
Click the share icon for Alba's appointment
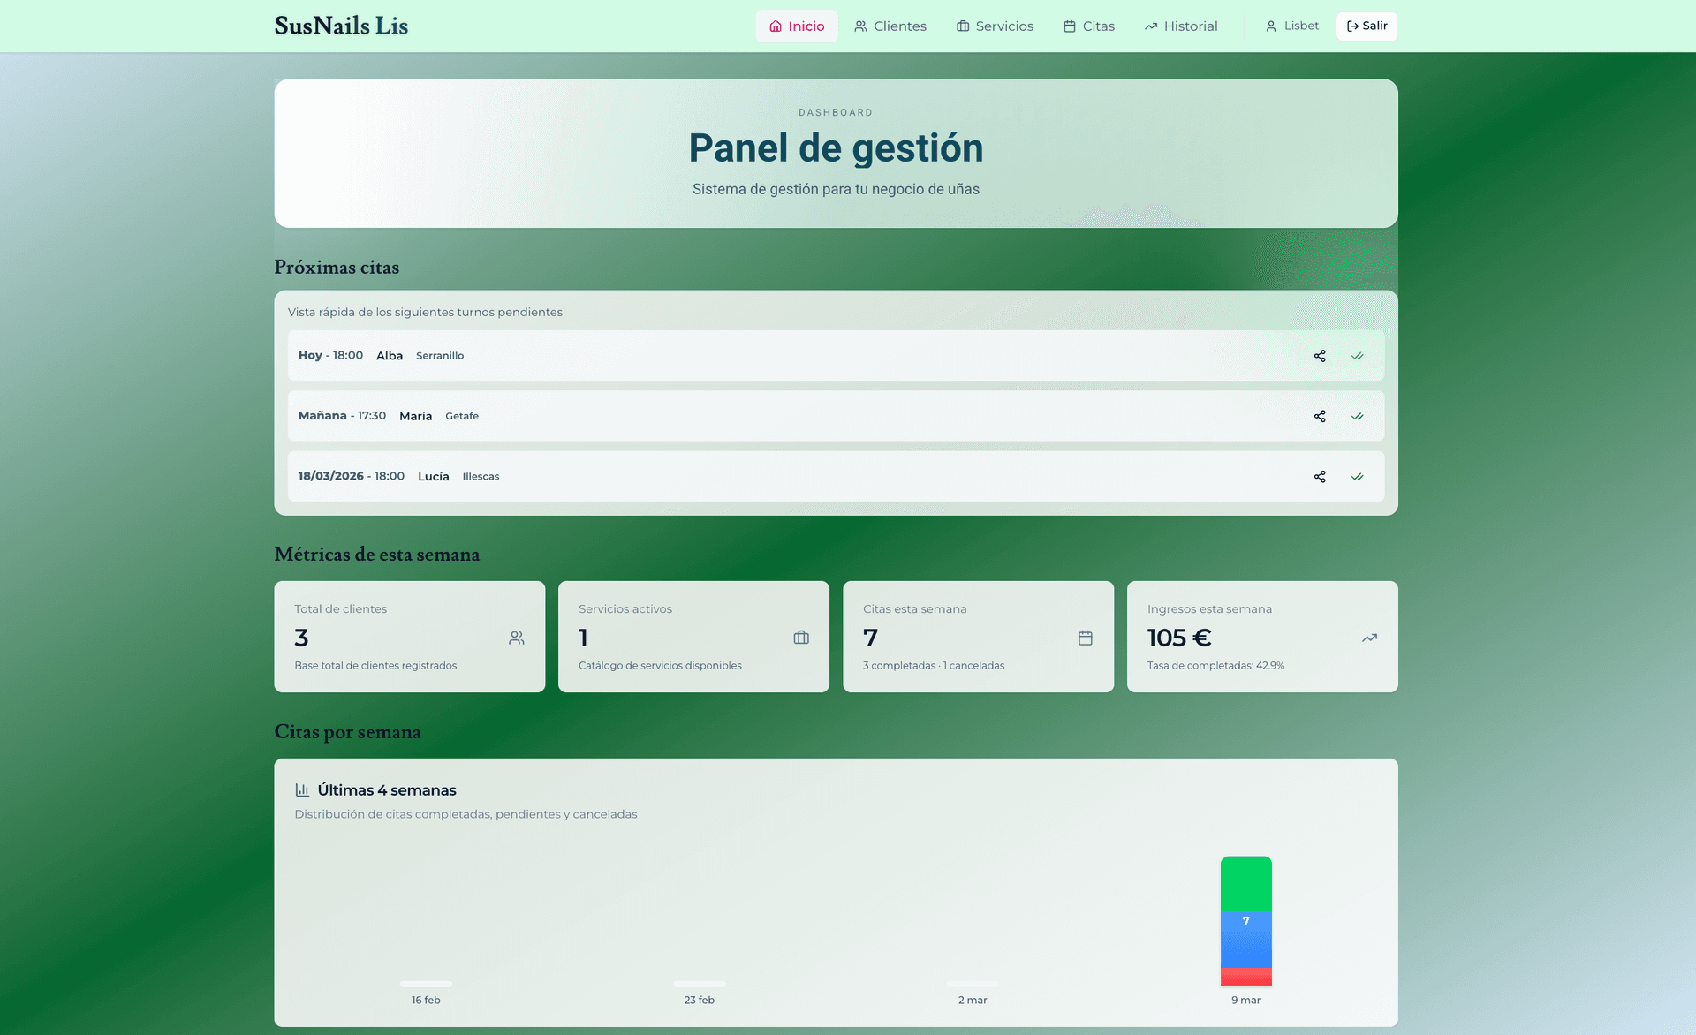[x=1320, y=356]
